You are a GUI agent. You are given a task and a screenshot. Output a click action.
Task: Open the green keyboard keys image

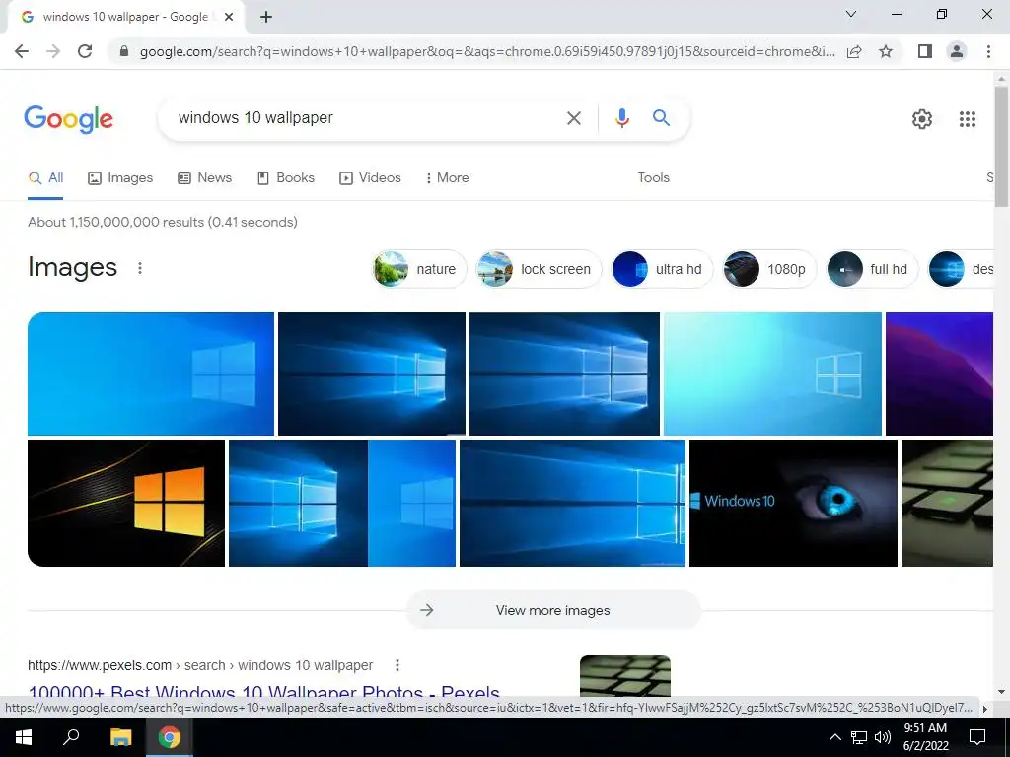point(947,504)
